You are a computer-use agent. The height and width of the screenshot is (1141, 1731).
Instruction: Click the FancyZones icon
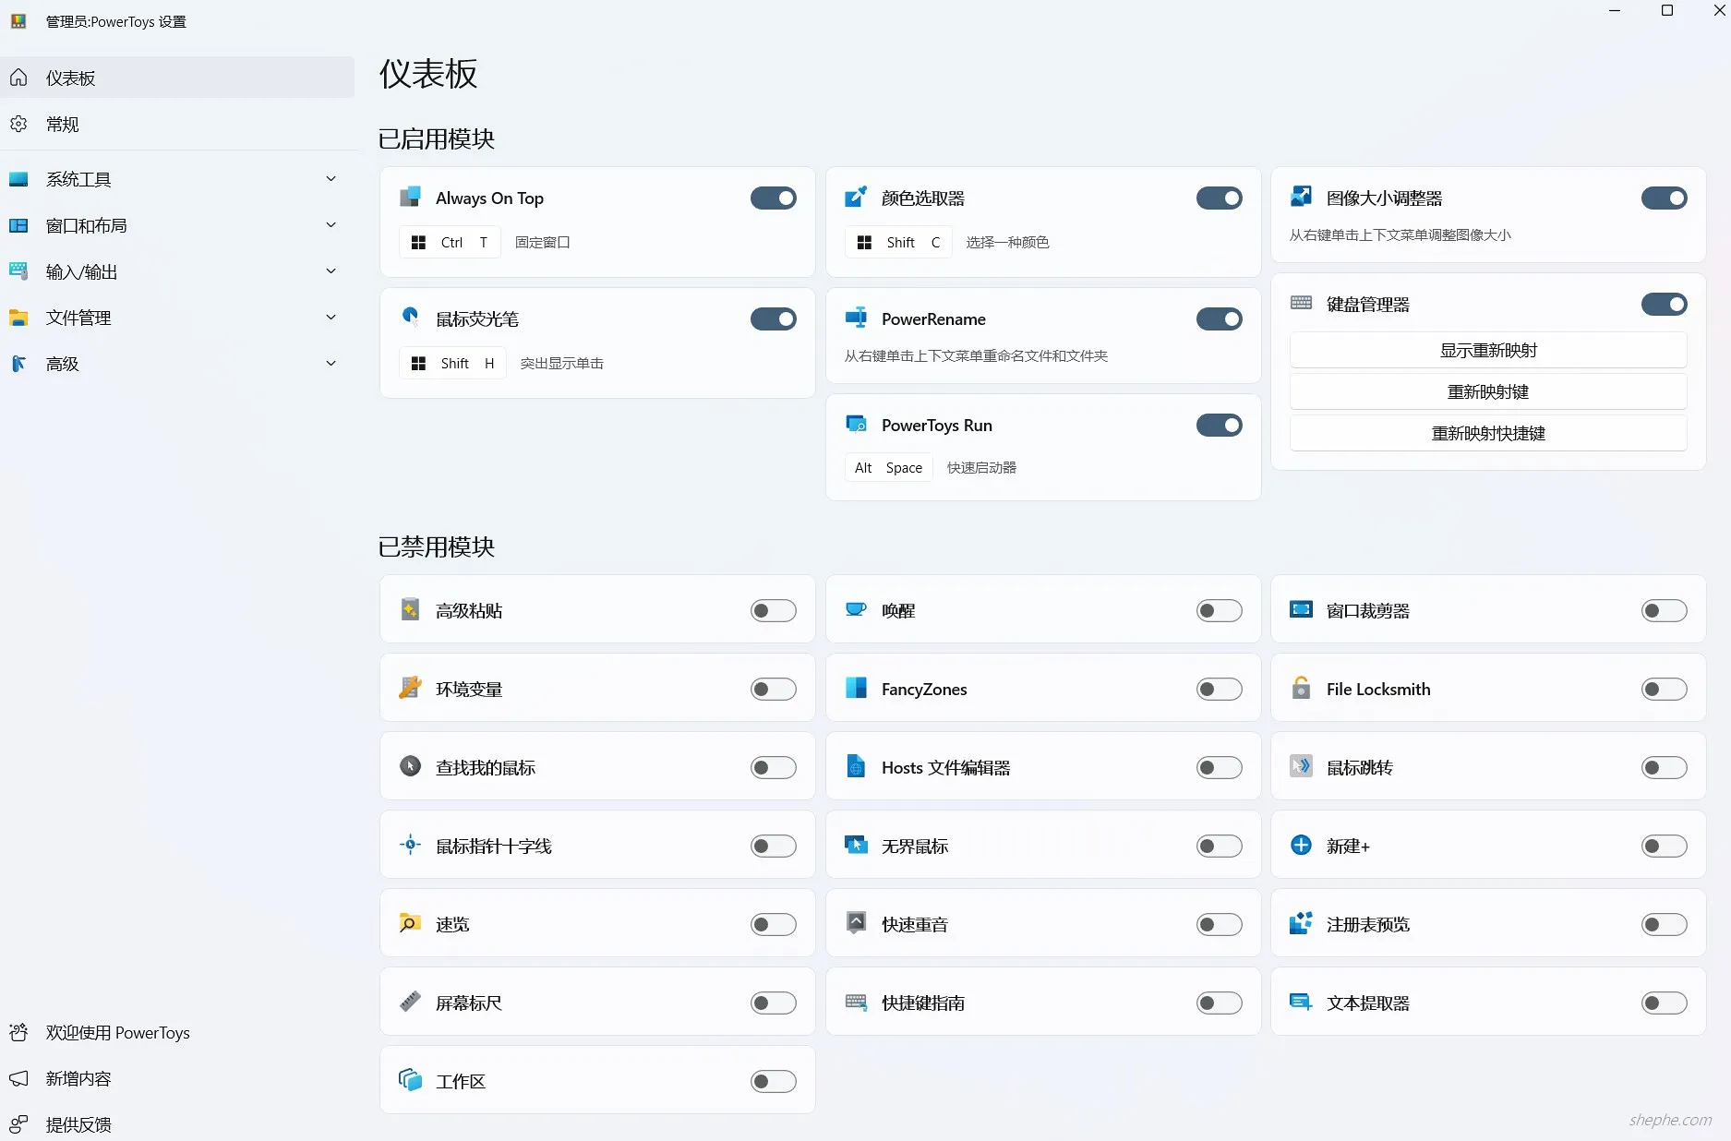[857, 689]
